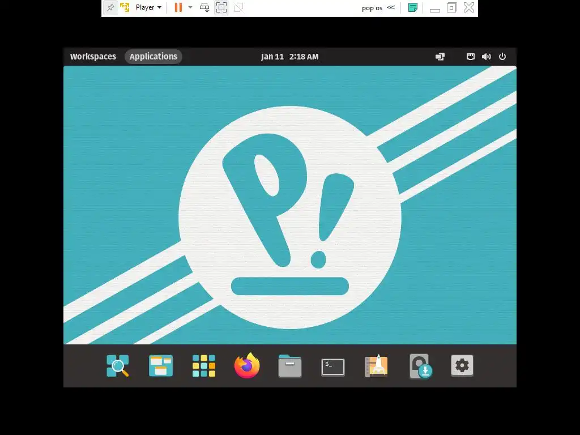This screenshot has height=435, width=580.
Task: Click the Unity mode toolbar icon
Action: tap(238, 7)
